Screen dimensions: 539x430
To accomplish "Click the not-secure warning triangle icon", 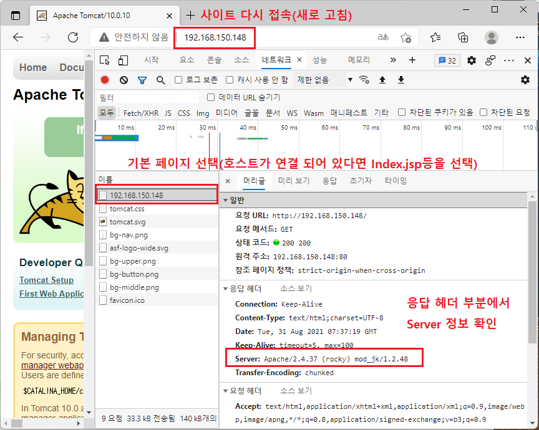I will [104, 37].
